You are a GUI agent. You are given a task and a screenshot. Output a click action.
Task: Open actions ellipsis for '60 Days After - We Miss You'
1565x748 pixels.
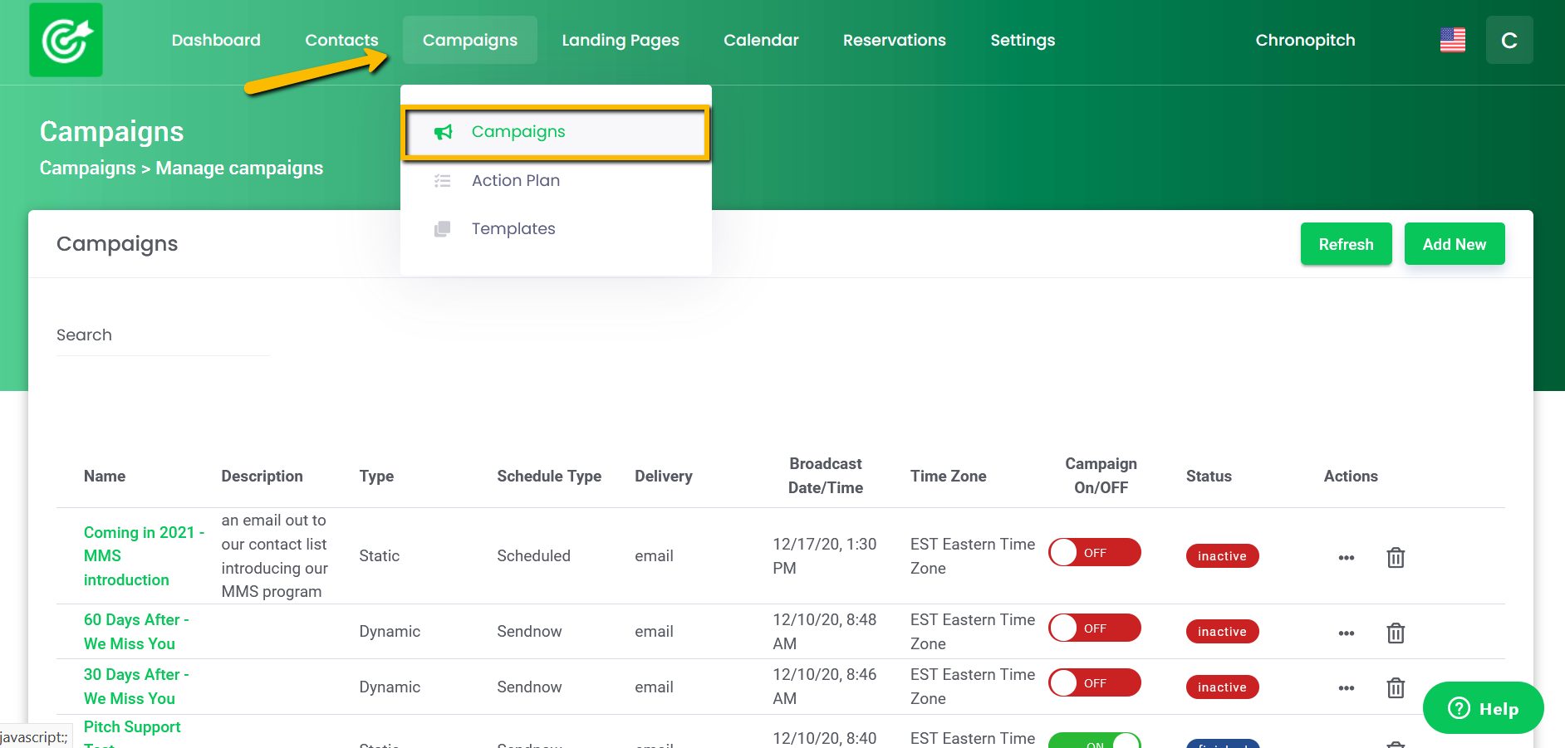tap(1347, 632)
